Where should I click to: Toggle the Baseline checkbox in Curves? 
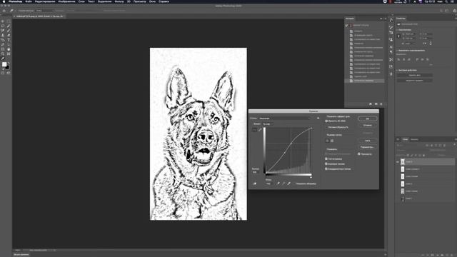tap(326, 163)
